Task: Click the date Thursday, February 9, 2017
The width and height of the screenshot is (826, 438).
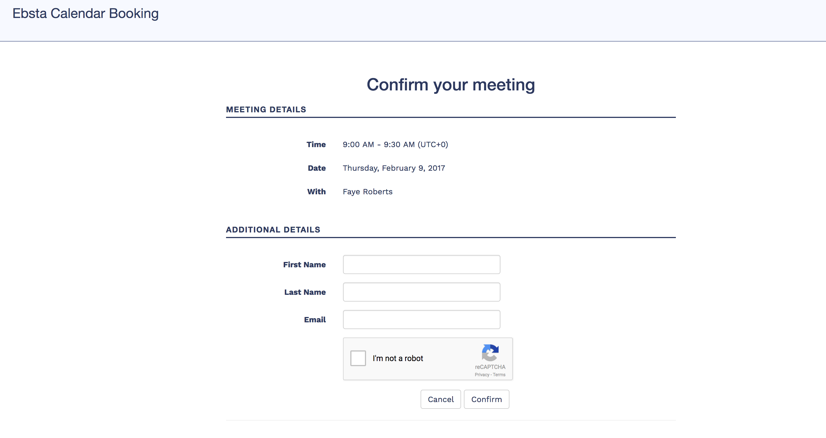Action: 394,168
